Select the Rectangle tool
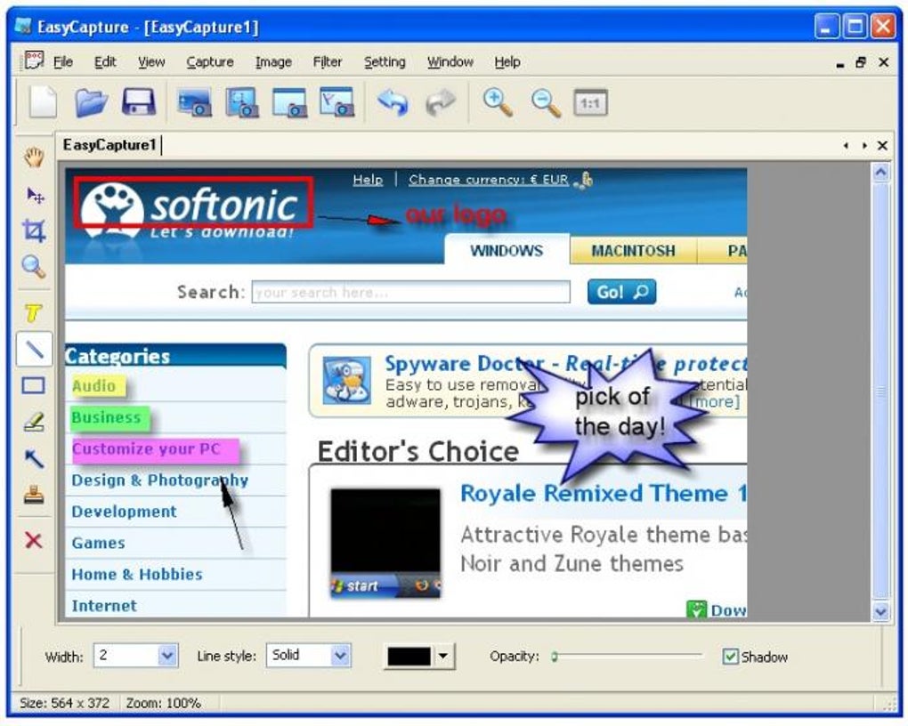908x726 pixels. [34, 385]
